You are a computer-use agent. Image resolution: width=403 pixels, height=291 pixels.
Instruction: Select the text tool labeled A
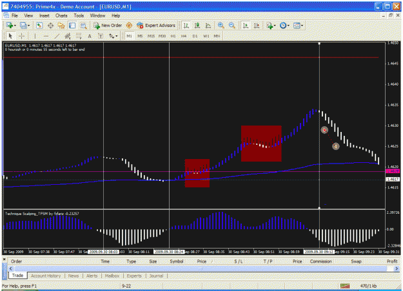pos(90,36)
